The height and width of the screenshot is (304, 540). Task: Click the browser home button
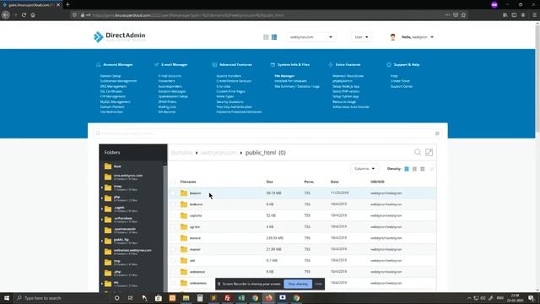33,15
